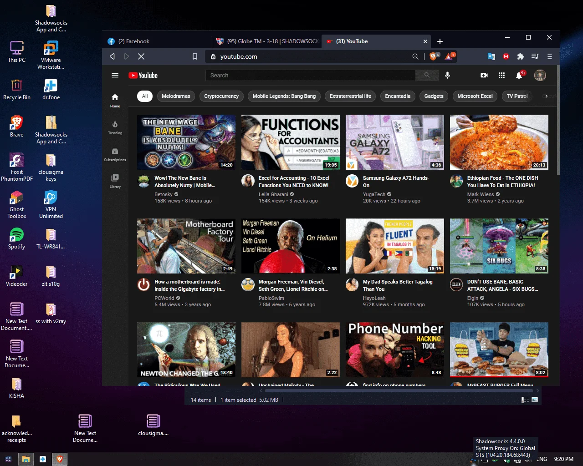Filter by the Encantadia chip

(398, 96)
